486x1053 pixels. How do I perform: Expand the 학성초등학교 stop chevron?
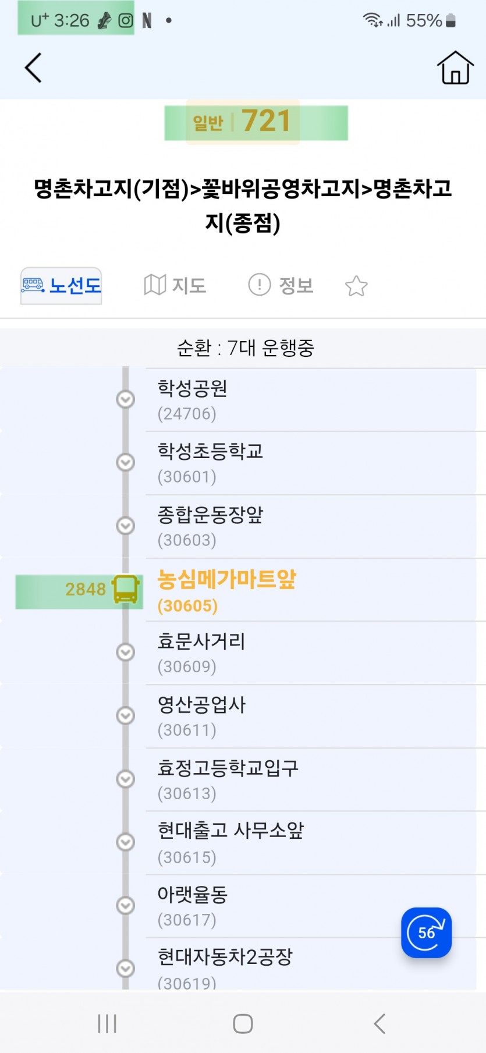[126, 462]
